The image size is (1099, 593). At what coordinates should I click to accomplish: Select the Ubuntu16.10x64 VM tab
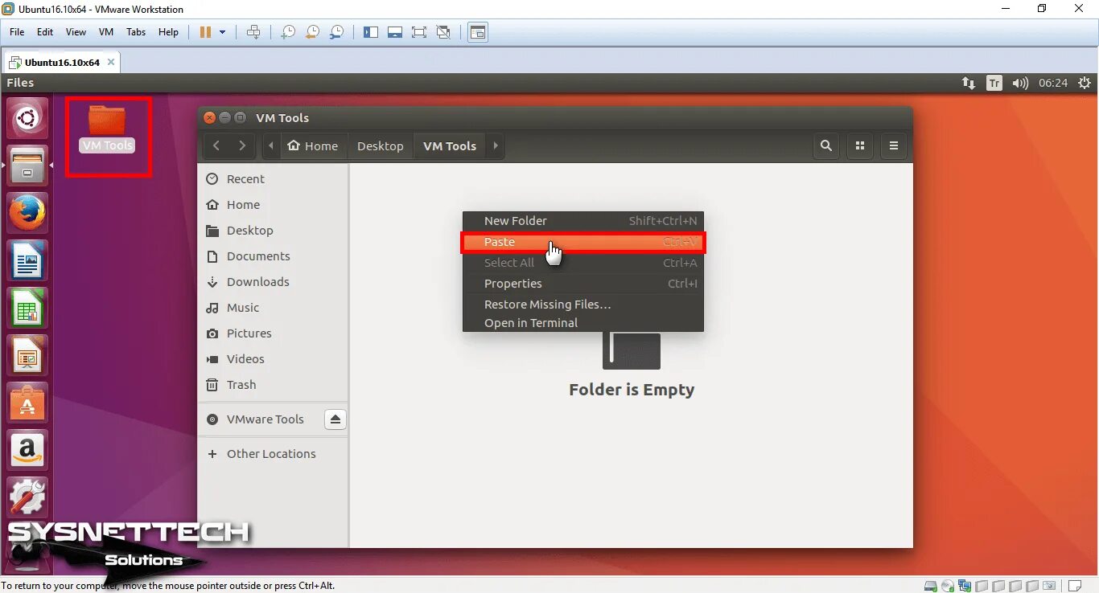62,62
